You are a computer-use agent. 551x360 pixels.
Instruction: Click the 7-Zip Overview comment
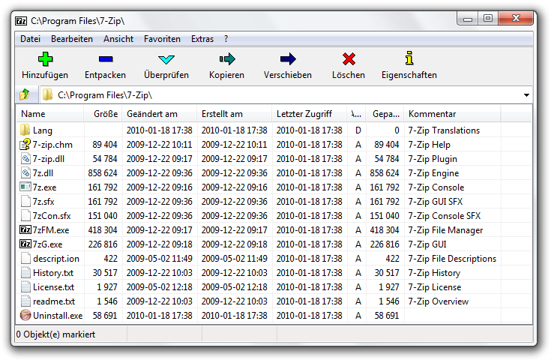[439, 301]
